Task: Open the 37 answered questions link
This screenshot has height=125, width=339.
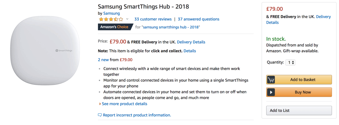Action: pyautogui.click(x=199, y=19)
